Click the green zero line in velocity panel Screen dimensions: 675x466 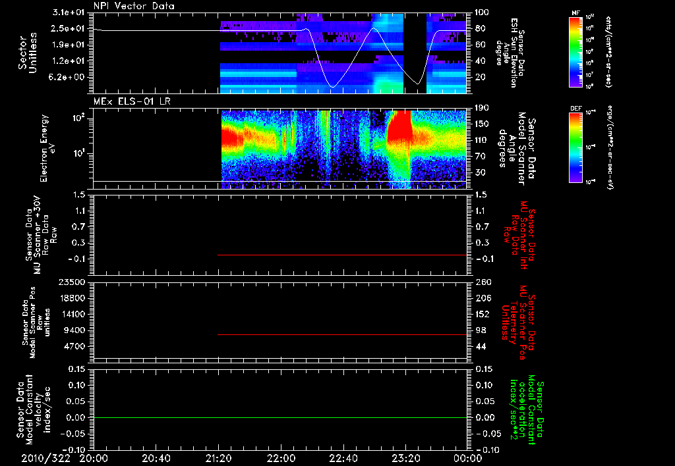(279, 417)
